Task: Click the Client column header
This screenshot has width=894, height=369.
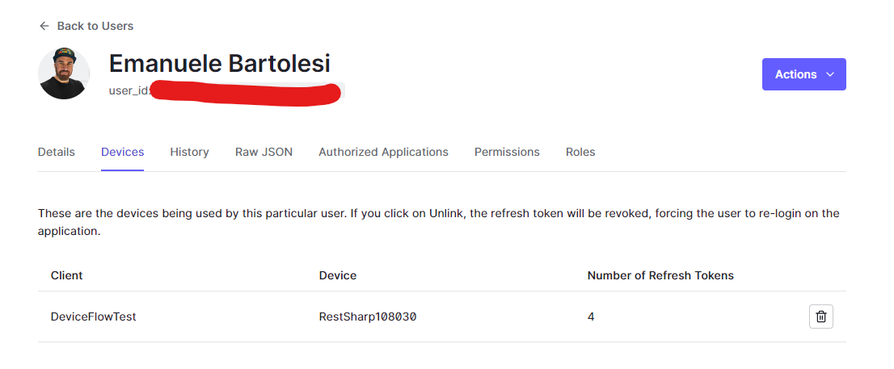Action: (x=67, y=275)
